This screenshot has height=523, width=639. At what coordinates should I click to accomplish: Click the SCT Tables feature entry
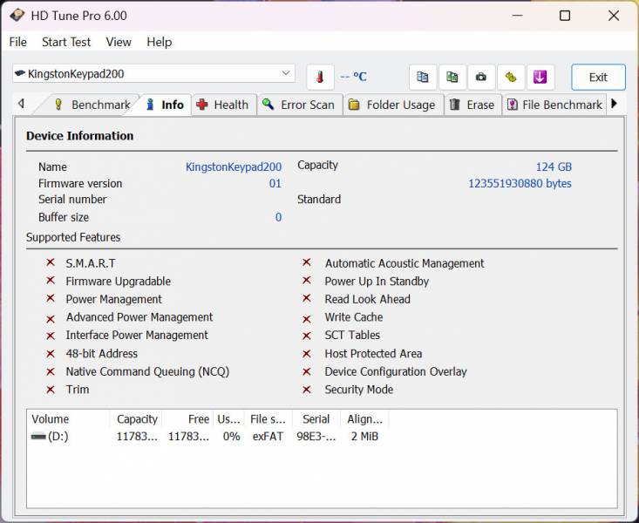(x=352, y=335)
